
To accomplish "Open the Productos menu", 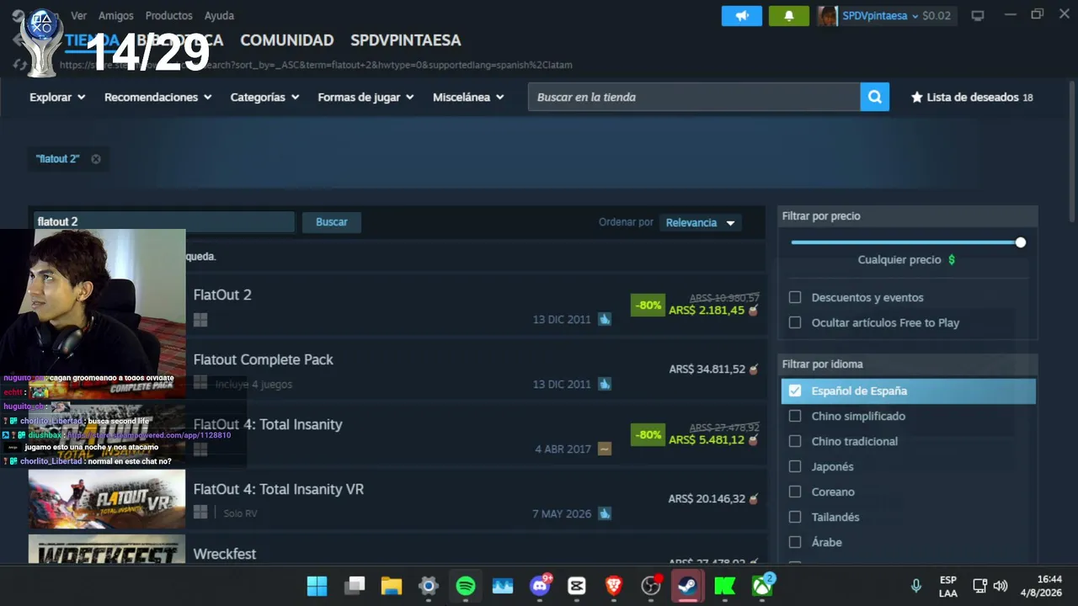I will pyautogui.click(x=168, y=16).
